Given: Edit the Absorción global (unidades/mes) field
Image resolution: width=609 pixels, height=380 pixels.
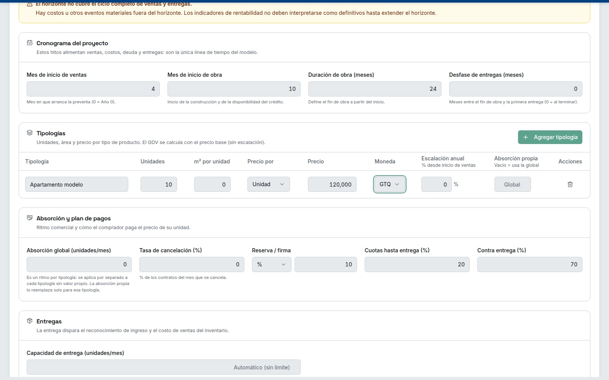Looking at the screenshot, I should (x=79, y=264).
